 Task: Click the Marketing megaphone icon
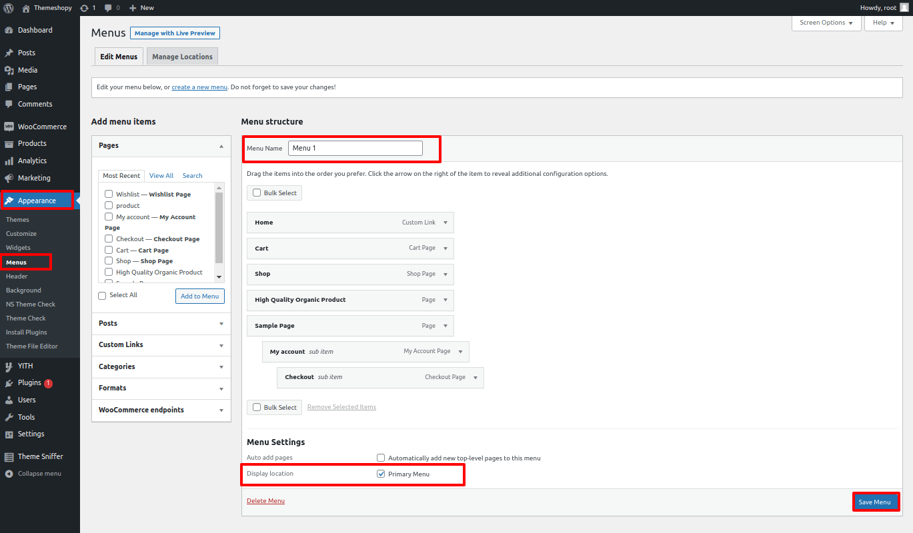[x=9, y=178]
